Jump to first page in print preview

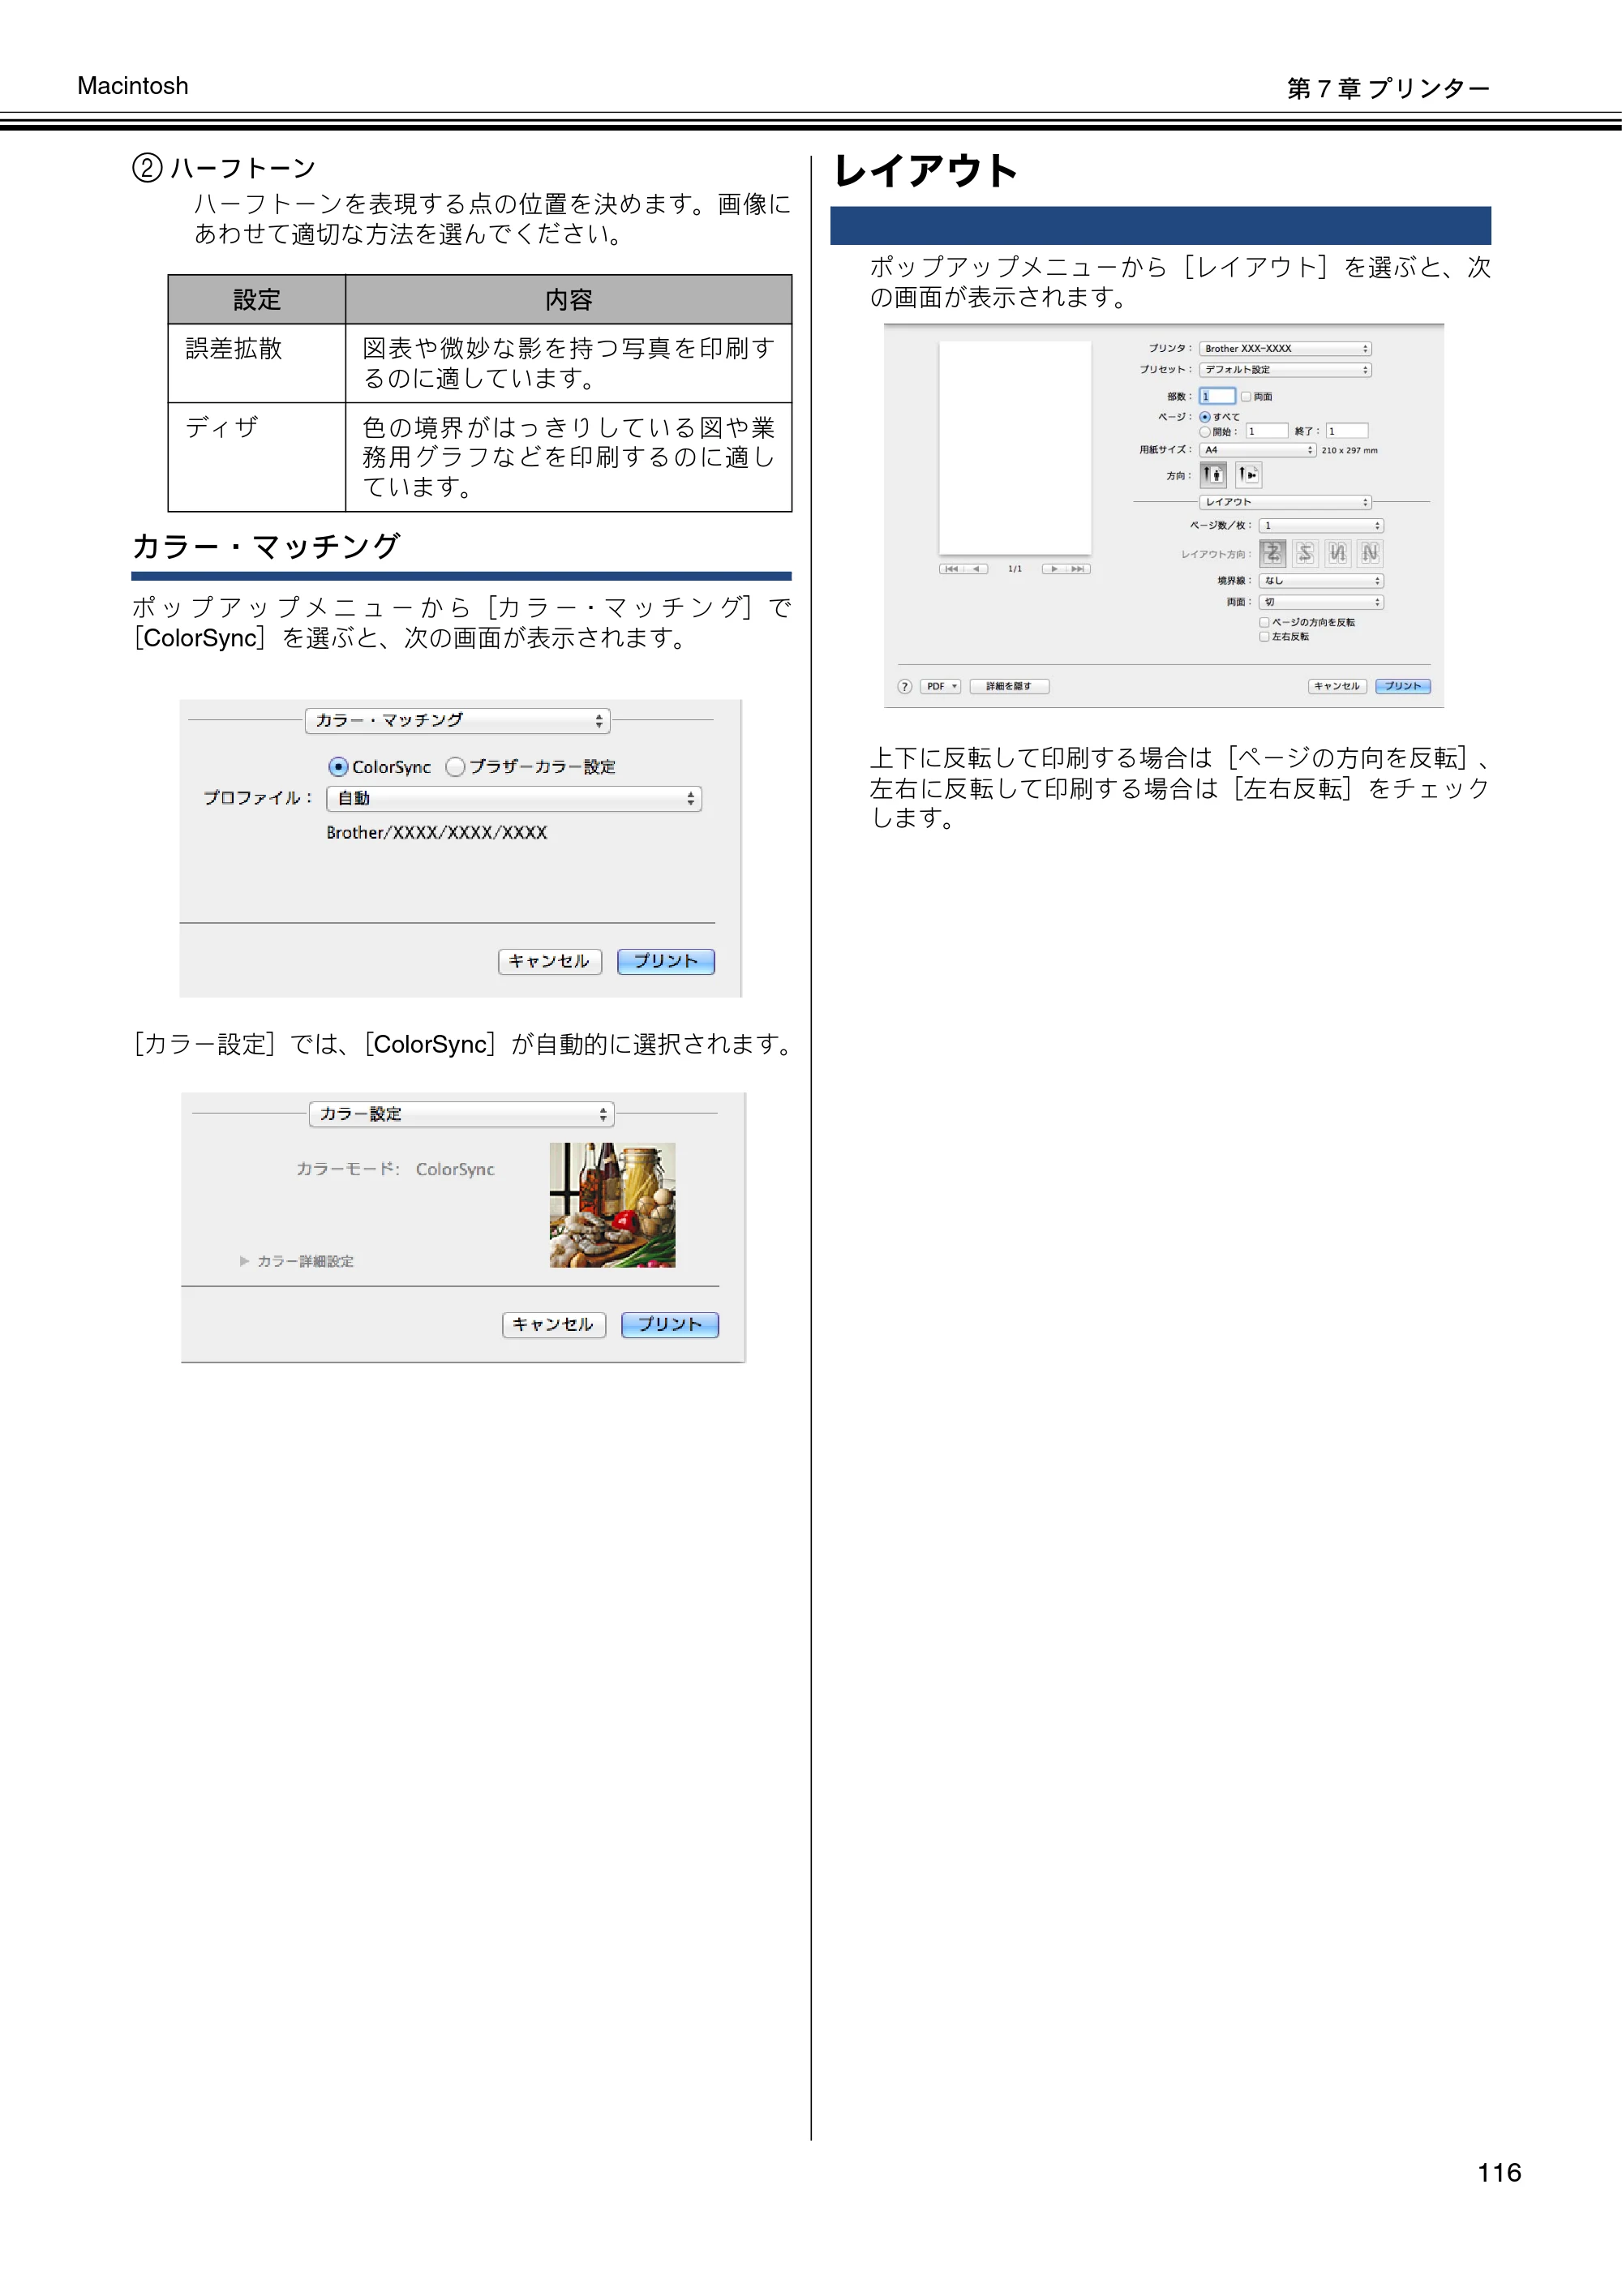click(x=951, y=569)
